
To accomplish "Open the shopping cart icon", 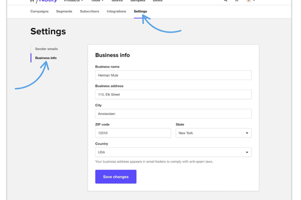I will pyautogui.click(x=237, y=1).
